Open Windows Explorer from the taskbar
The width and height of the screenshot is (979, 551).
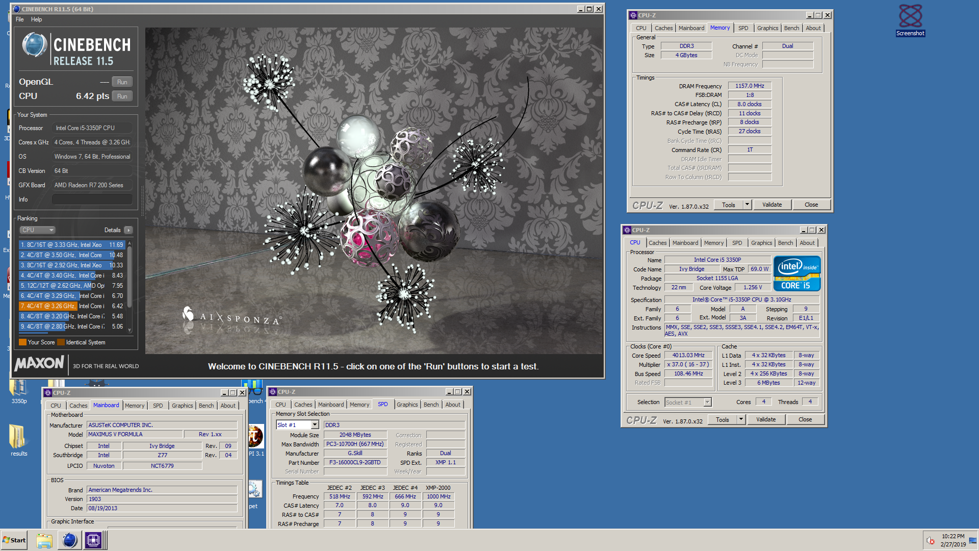click(44, 540)
